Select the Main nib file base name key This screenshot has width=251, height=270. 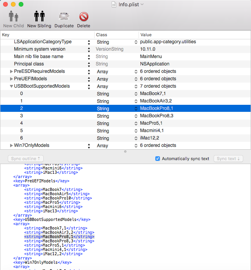pyautogui.click(x=39, y=56)
